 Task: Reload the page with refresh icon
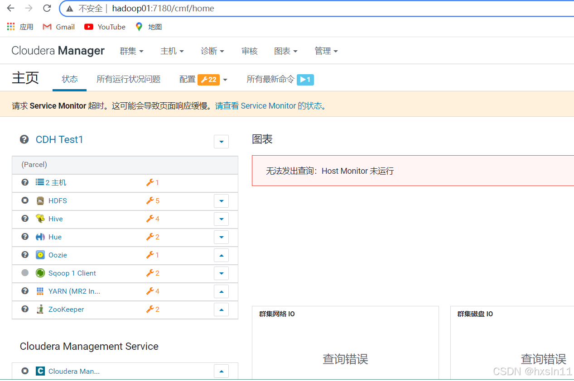pos(47,8)
